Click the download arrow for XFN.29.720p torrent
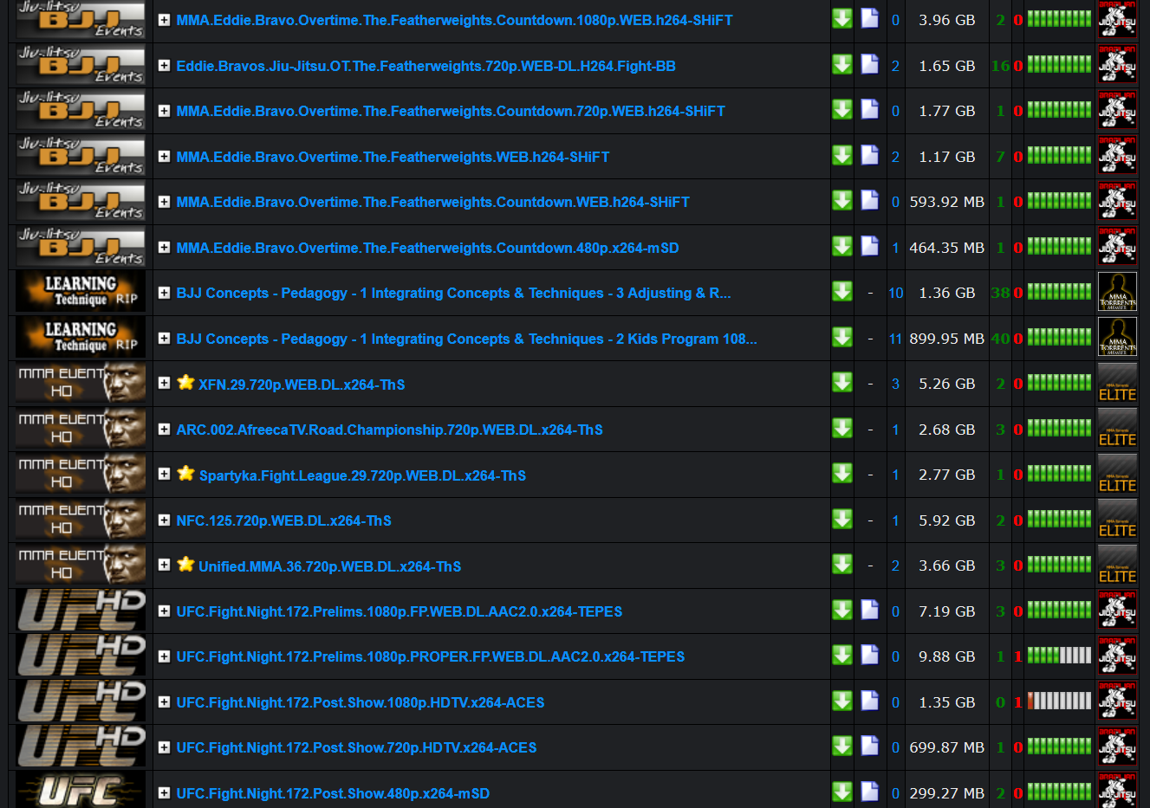The height and width of the screenshot is (808, 1150). [x=841, y=383]
